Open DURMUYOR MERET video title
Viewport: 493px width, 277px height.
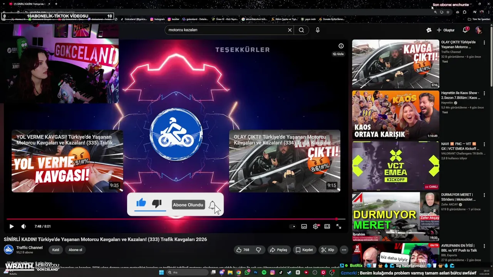coord(458,197)
